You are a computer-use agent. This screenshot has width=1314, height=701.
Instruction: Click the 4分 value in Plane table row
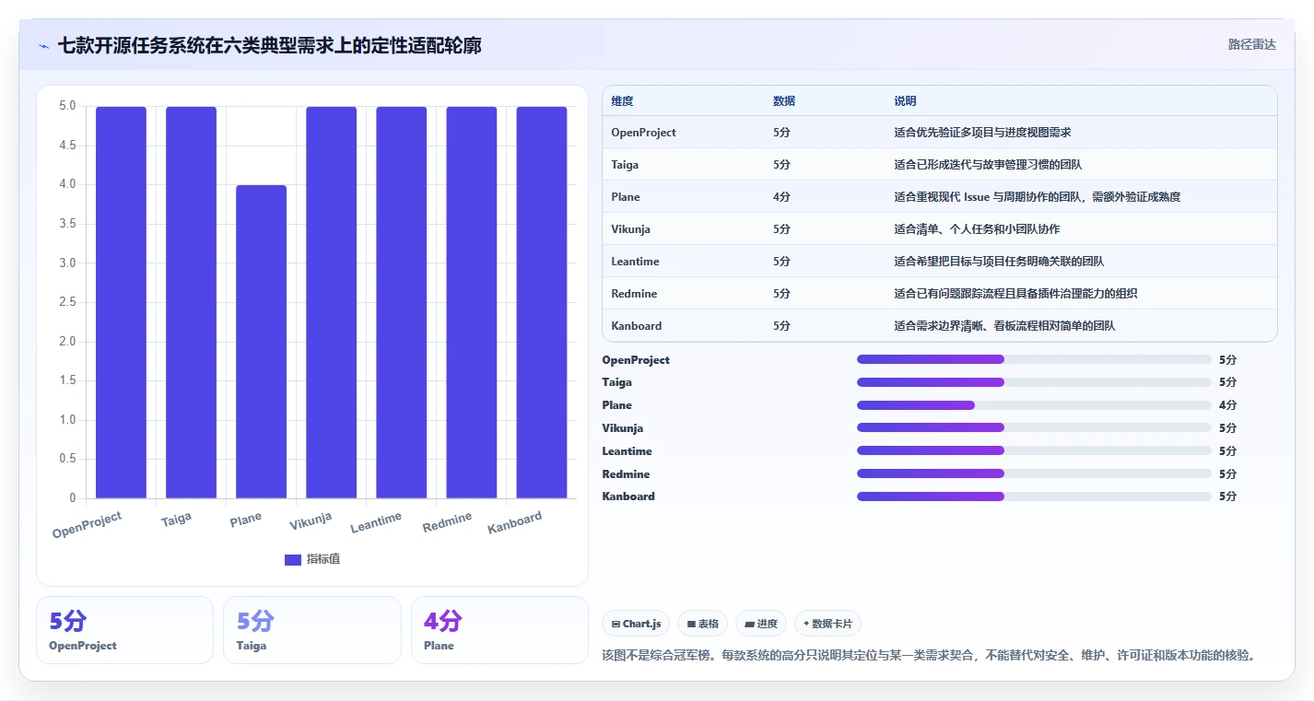point(781,197)
